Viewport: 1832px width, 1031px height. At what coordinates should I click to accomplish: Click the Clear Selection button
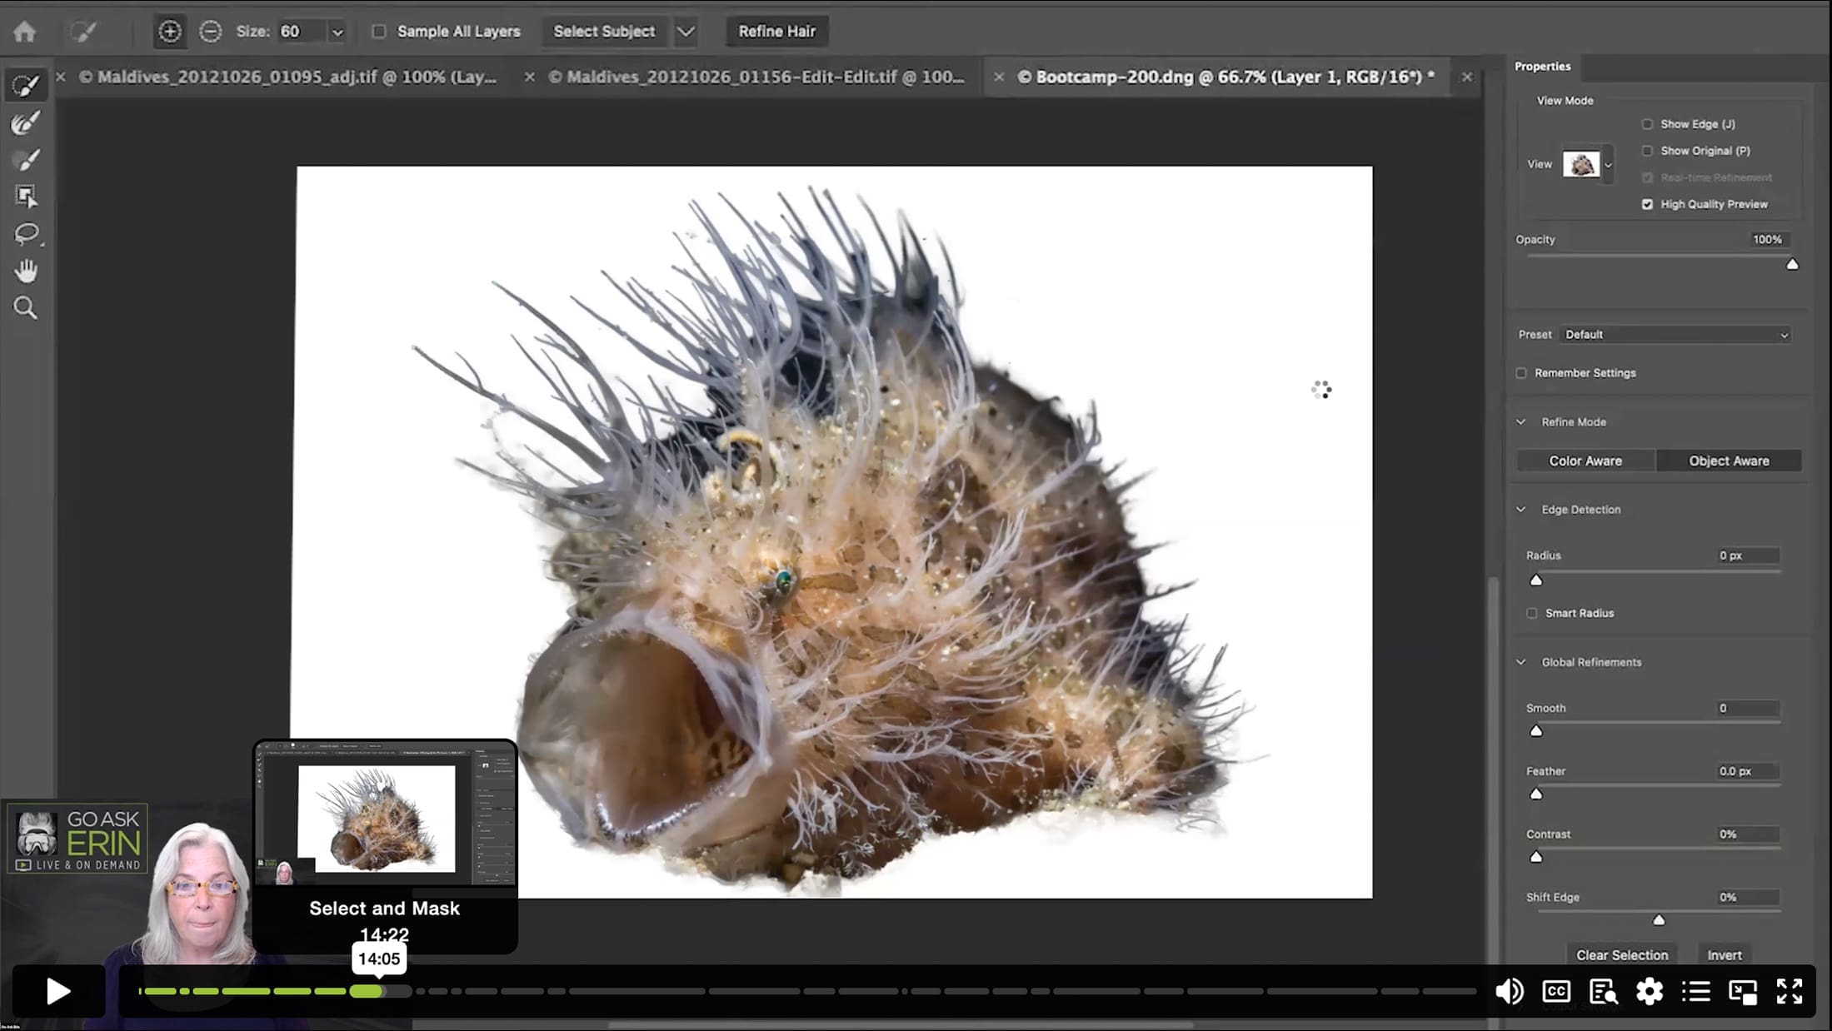1622,954
